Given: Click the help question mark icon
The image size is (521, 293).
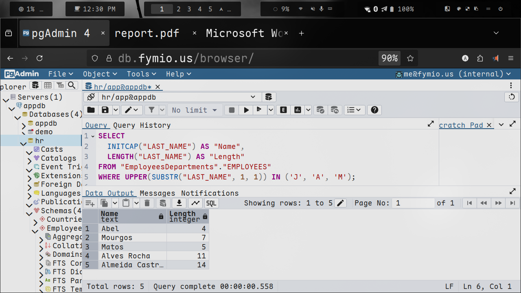Looking at the screenshot, I should coord(374,110).
